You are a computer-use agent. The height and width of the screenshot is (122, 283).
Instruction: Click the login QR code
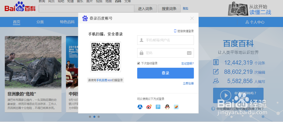coord(106,57)
